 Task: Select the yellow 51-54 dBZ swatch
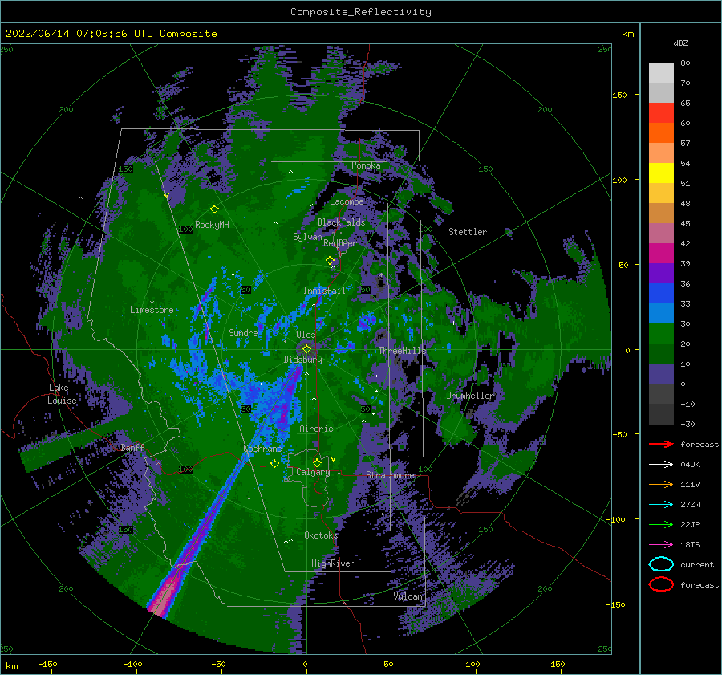click(661, 173)
